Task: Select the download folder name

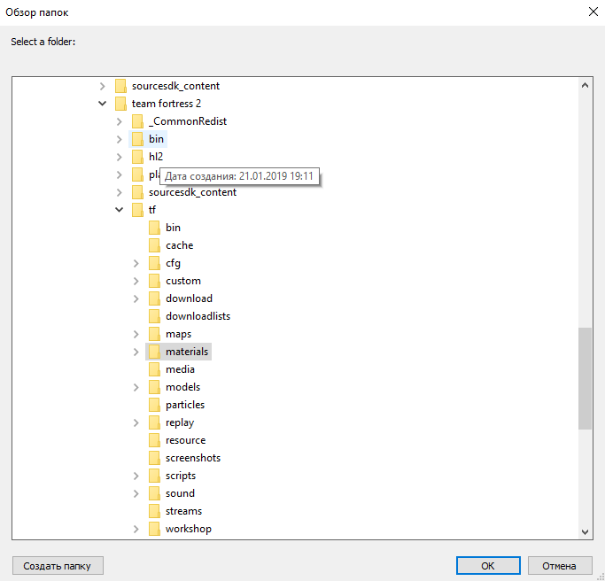Action: 189,298
